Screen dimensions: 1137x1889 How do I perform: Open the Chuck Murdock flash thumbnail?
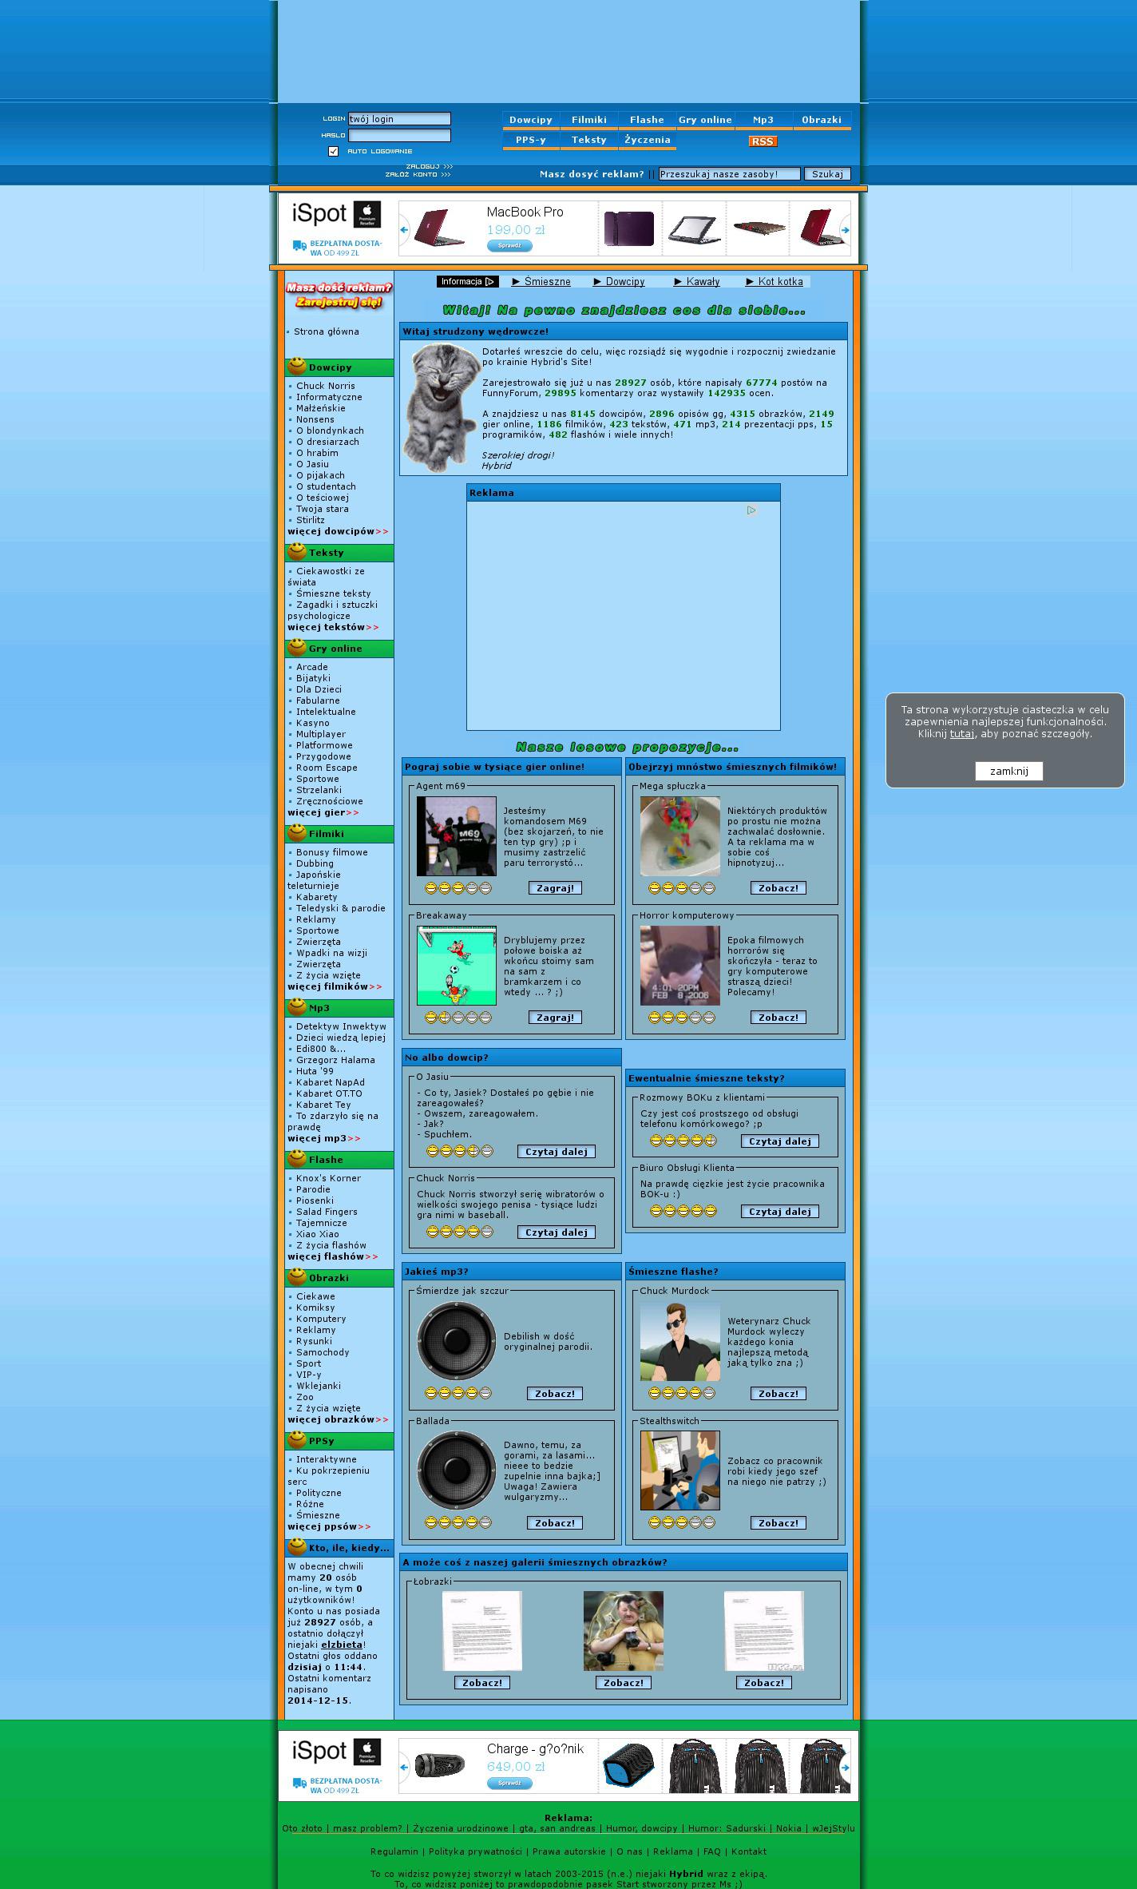pos(679,1341)
